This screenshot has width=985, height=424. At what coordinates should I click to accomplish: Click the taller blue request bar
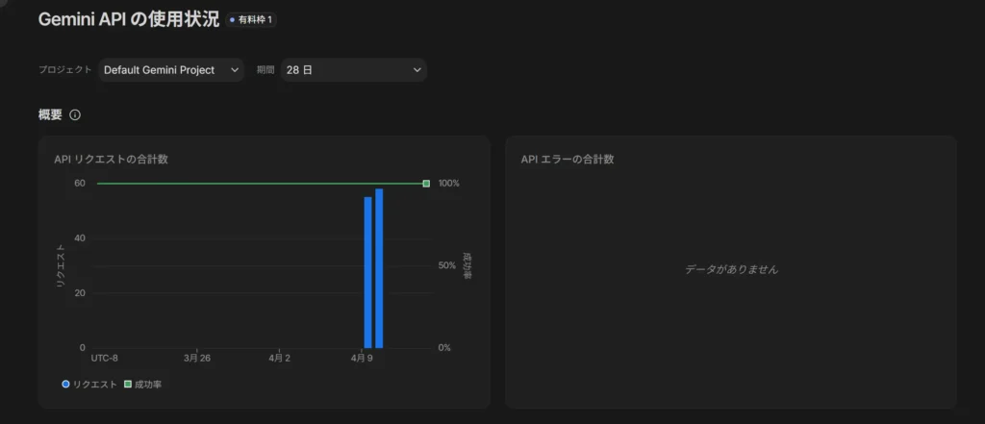point(379,268)
